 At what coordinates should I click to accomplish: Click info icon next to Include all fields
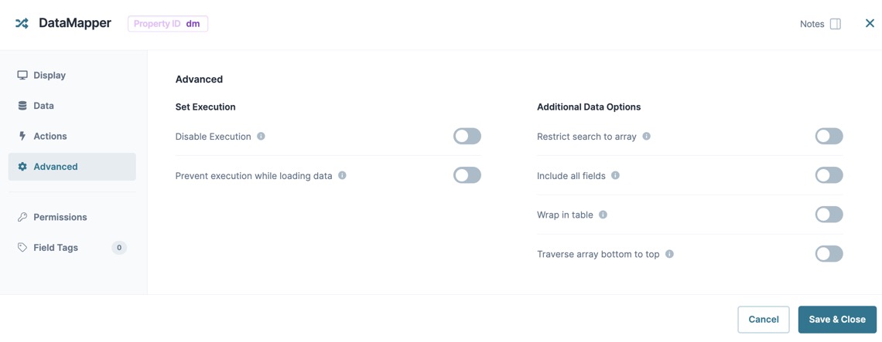pos(615,175)
